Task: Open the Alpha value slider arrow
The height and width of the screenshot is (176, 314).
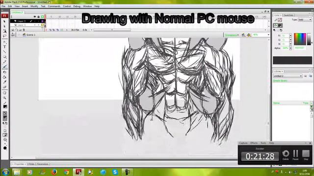Action: pos(290,48)
